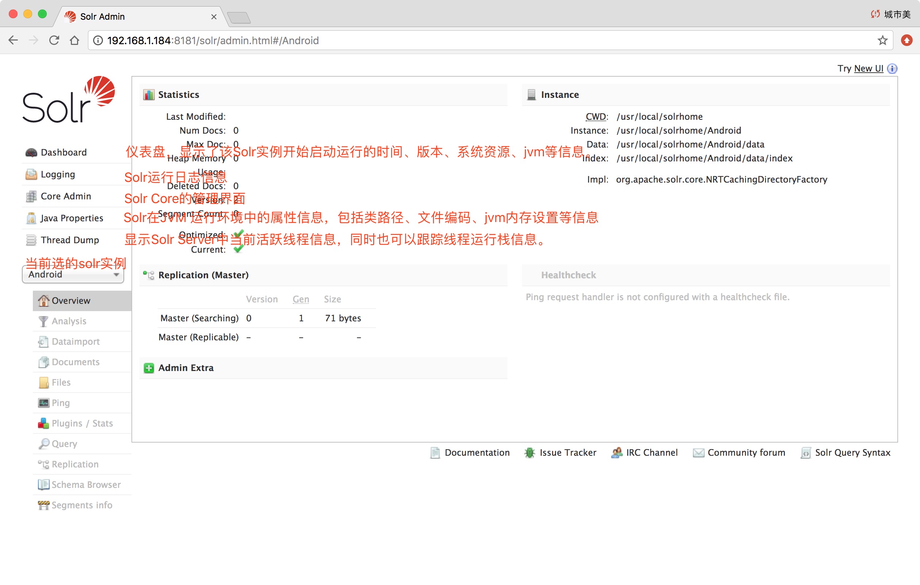920x585 pixels.
Task: Click the "71 bytes" size value
Action: 343,318
